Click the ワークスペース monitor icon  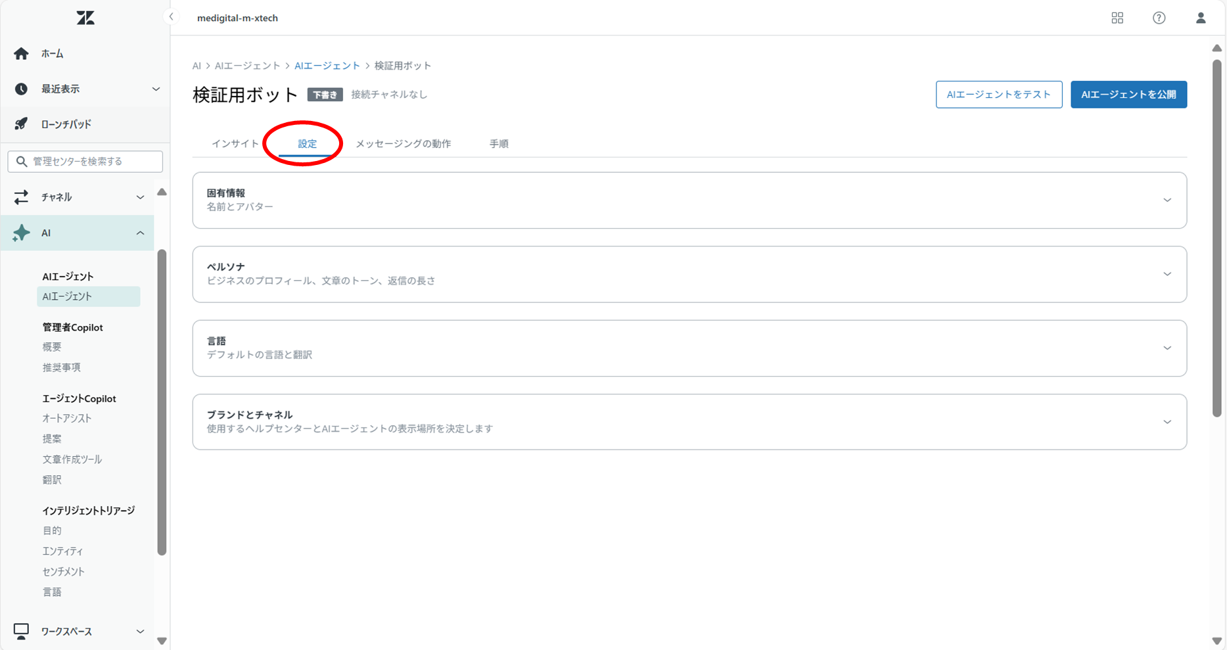(21, 631)
